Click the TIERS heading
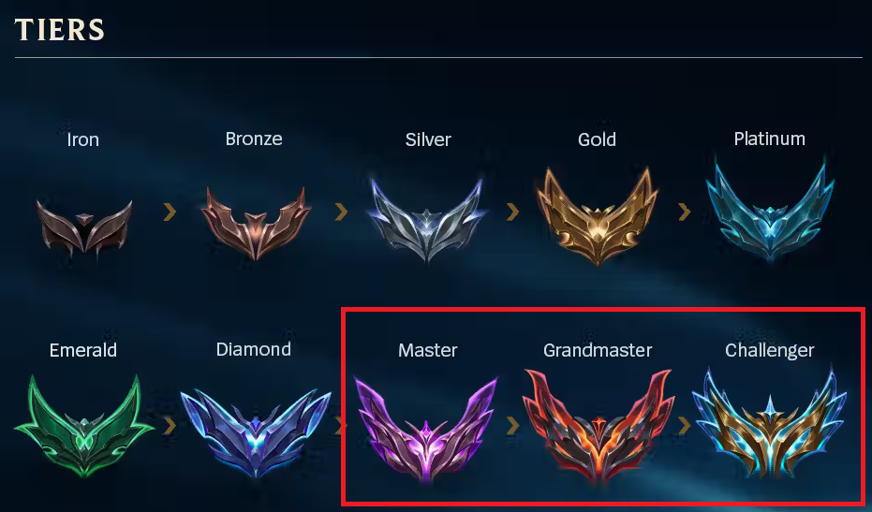The width and height of the screenshot is (872, 512). 60,30
